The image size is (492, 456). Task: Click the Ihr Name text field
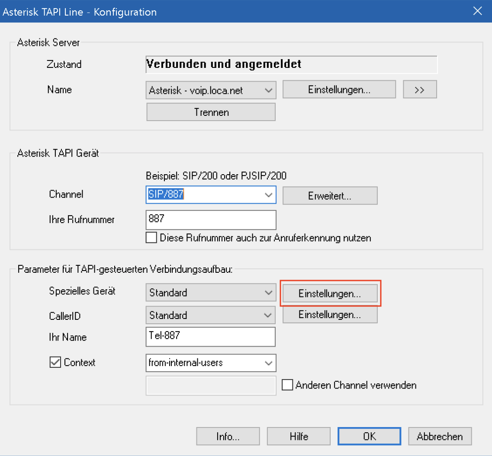pos(211,337)
